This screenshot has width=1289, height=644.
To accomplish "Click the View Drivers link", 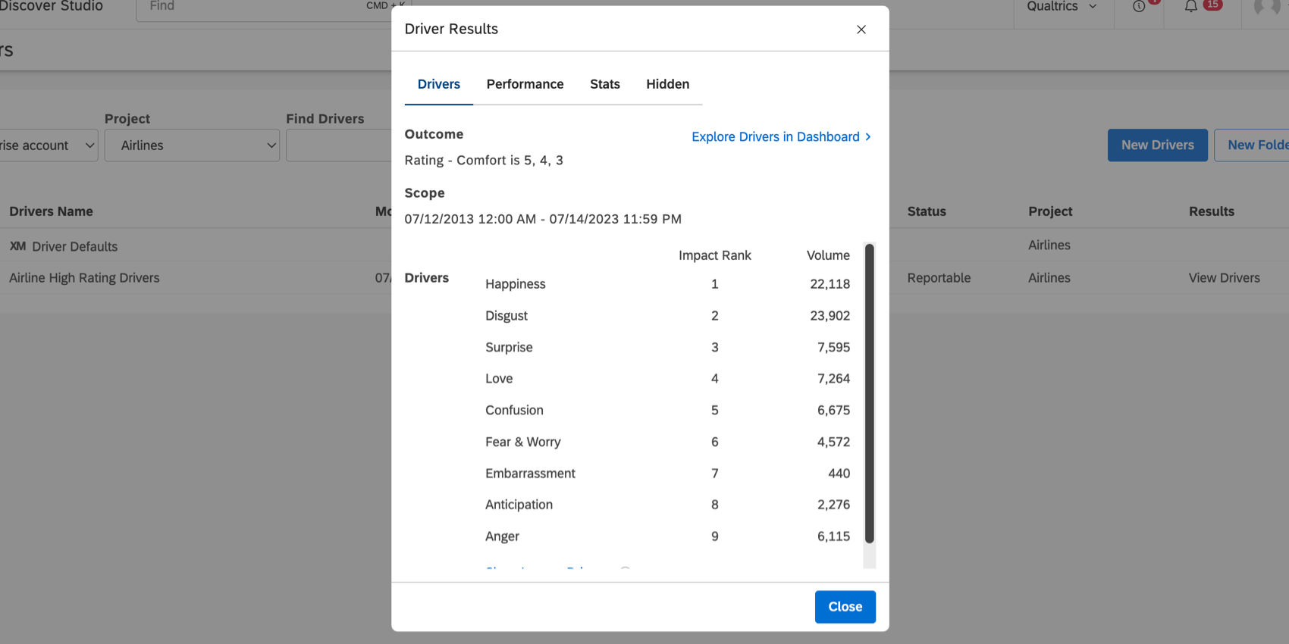I will [x=1224, y=278].
